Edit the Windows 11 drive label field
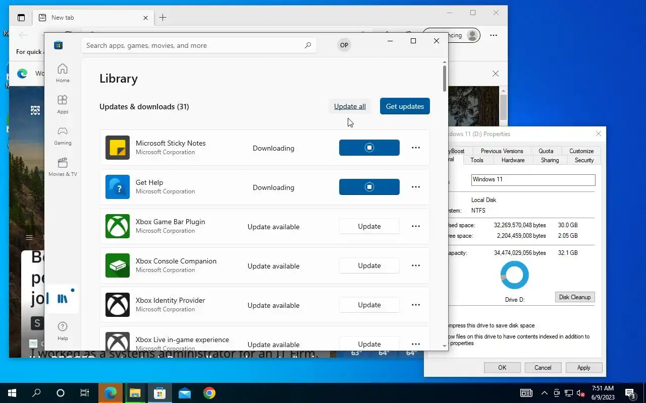Viewport: 646px width, 403px height. point(533,180)
